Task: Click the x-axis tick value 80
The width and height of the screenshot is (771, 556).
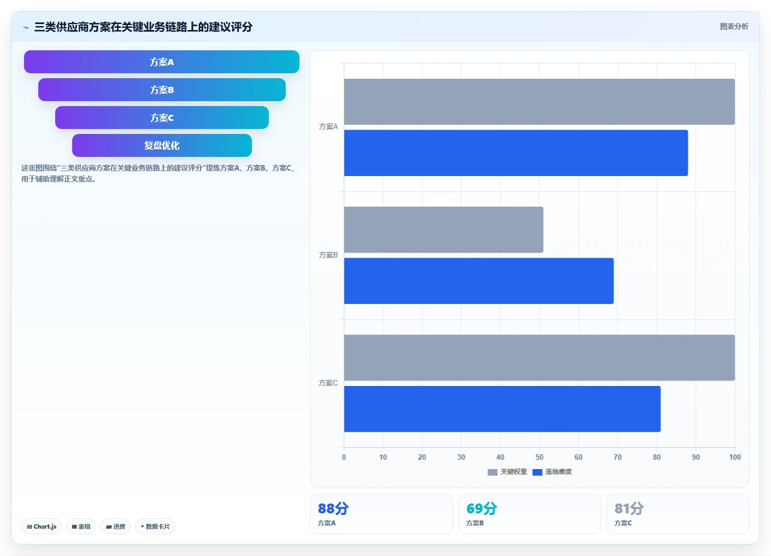Action: pos(657,458)
